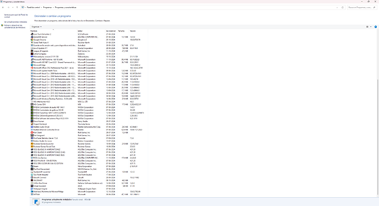Sort by the Nombre column header
Screen dimensions: 379x206
click(34, 31)
